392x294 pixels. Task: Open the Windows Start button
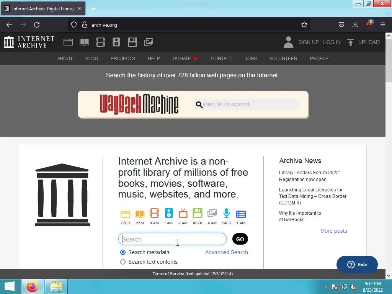pos(10,286)
